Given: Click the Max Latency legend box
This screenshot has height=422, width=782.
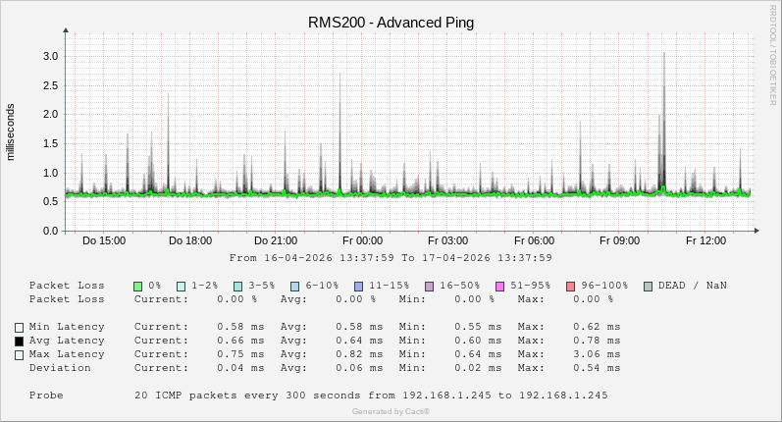Looking at the screenshot, I should (19, 355).
